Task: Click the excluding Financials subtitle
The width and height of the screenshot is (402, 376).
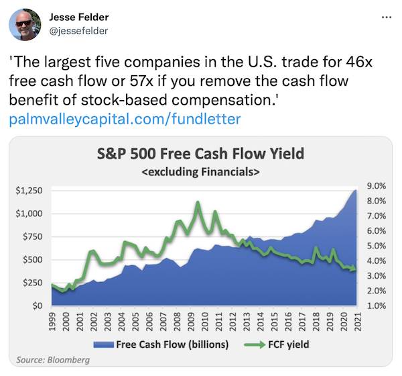Action: pyautogui.click(x=200, y=172)
